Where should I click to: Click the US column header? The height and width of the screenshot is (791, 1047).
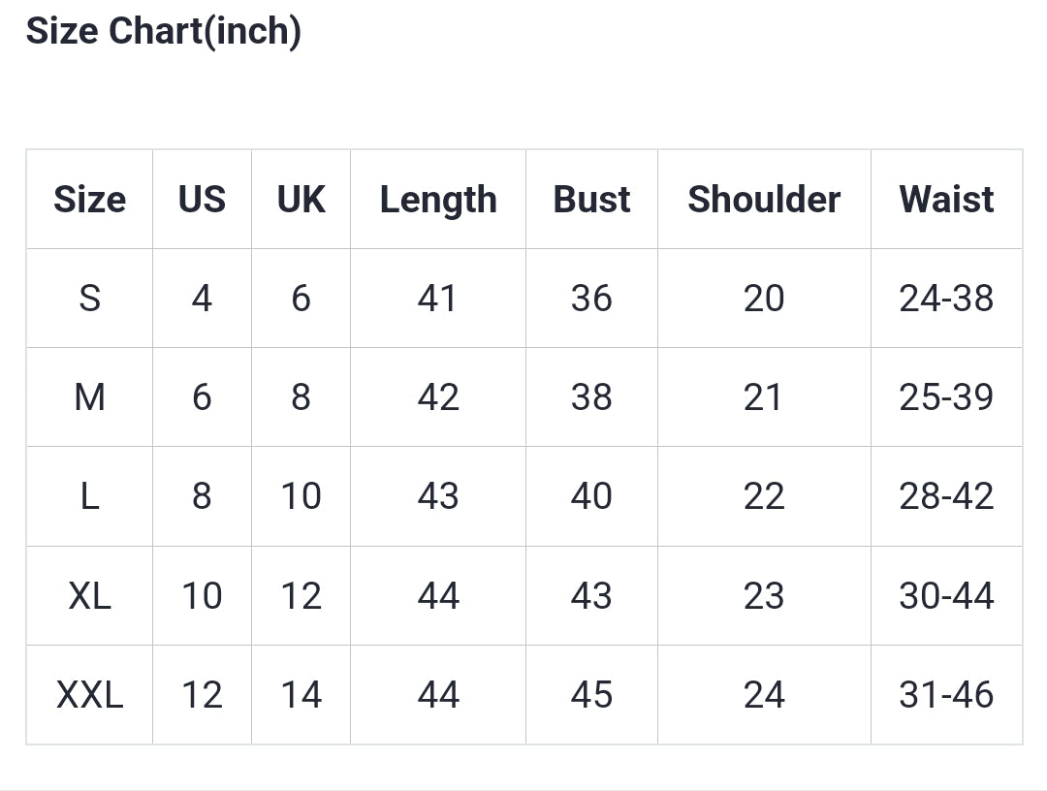point(202,200)
